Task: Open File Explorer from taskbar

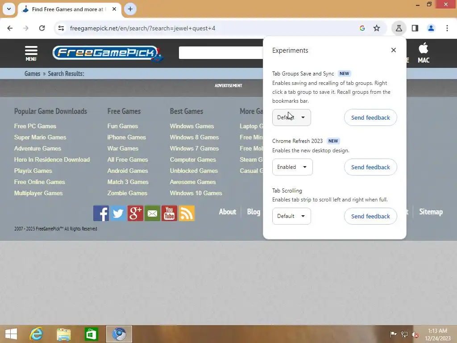Action: (64, 334)
